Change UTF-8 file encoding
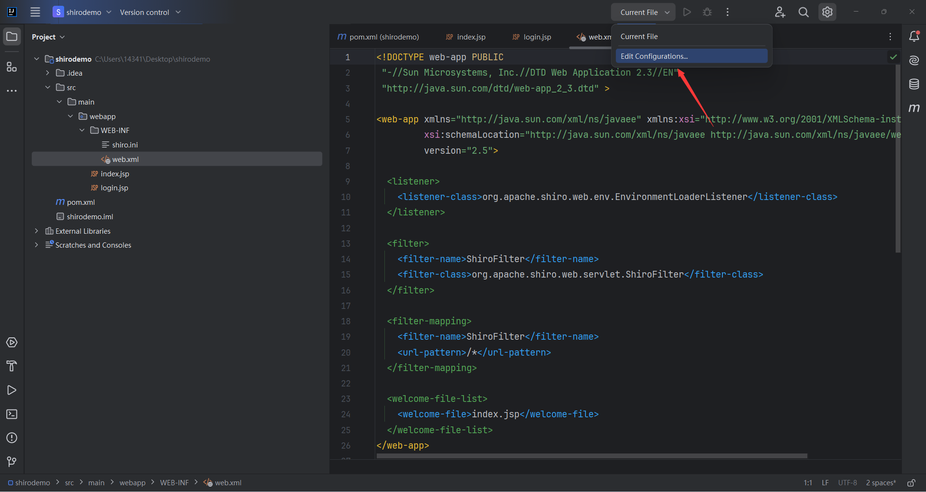 (x=847, y=483)
